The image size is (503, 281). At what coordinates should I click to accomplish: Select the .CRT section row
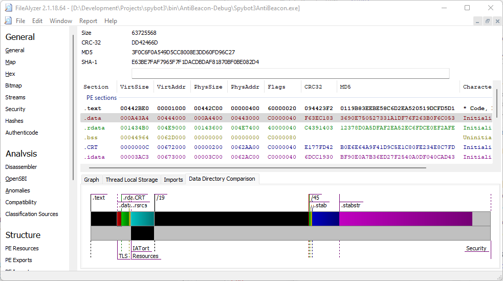(286, 147)
